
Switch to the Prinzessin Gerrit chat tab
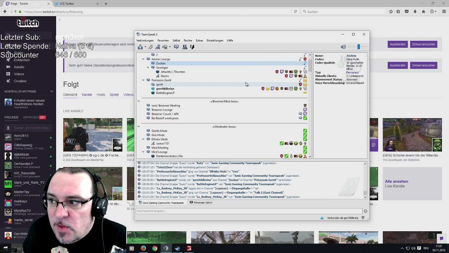tap(201, 203)
